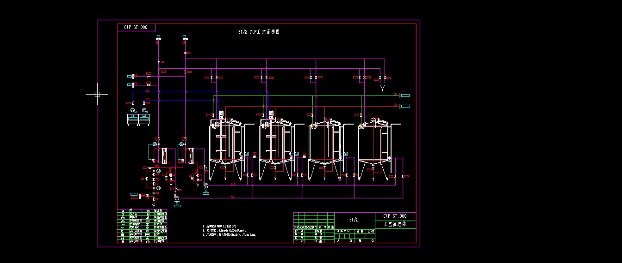622x263 pixels.
Task: Select the symbol legend table at bottom-left
Action: tap(142, 226)
